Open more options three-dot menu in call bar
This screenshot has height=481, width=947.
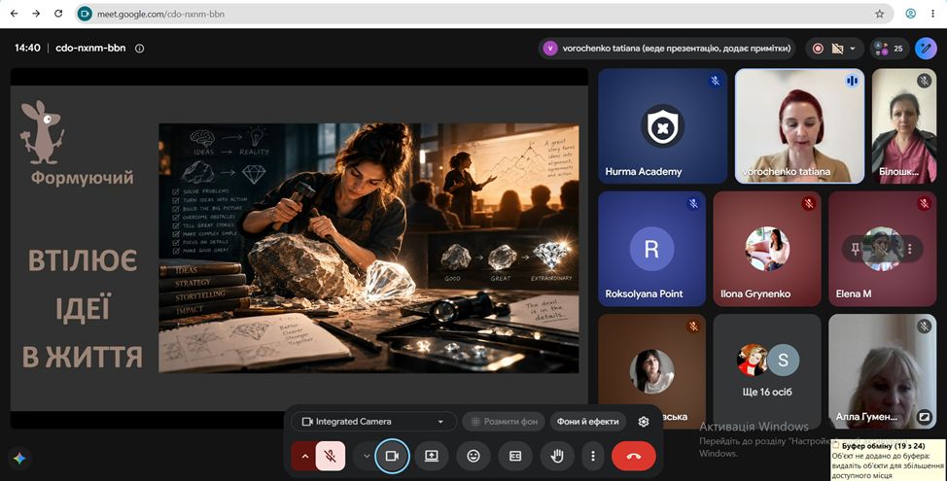[593, 456]
